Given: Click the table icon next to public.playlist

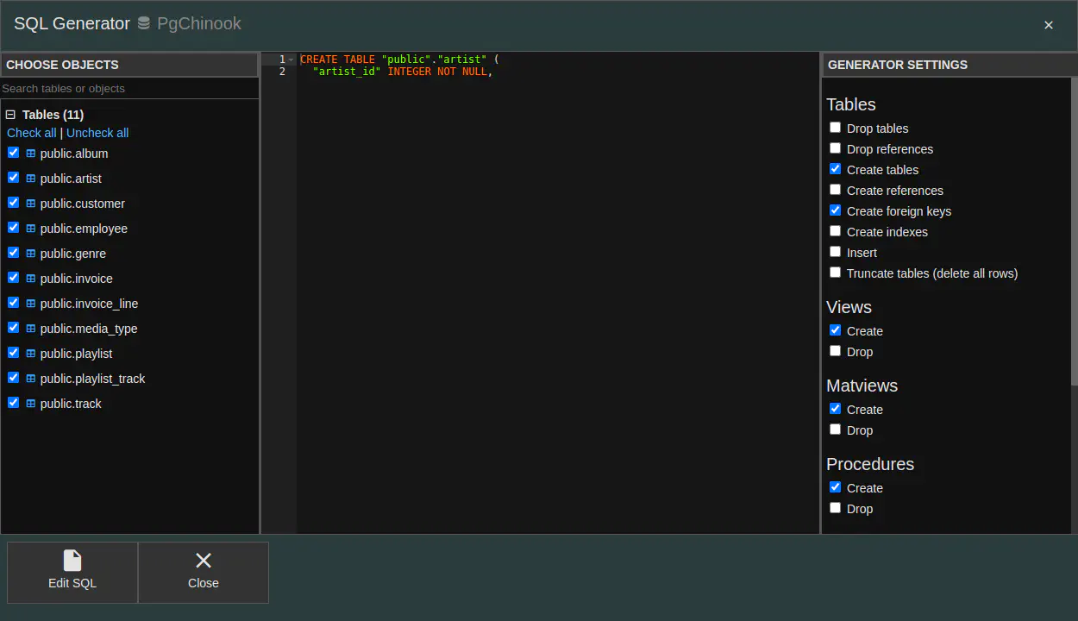Looking at the screenshot, I should coord(31,354).
